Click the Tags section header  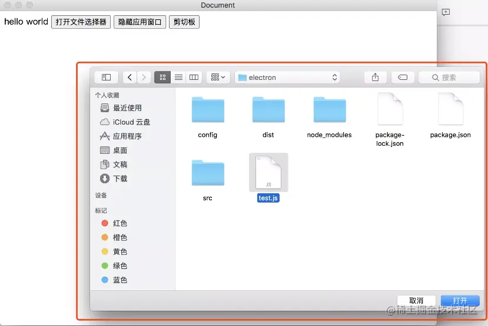click(101, 210)
